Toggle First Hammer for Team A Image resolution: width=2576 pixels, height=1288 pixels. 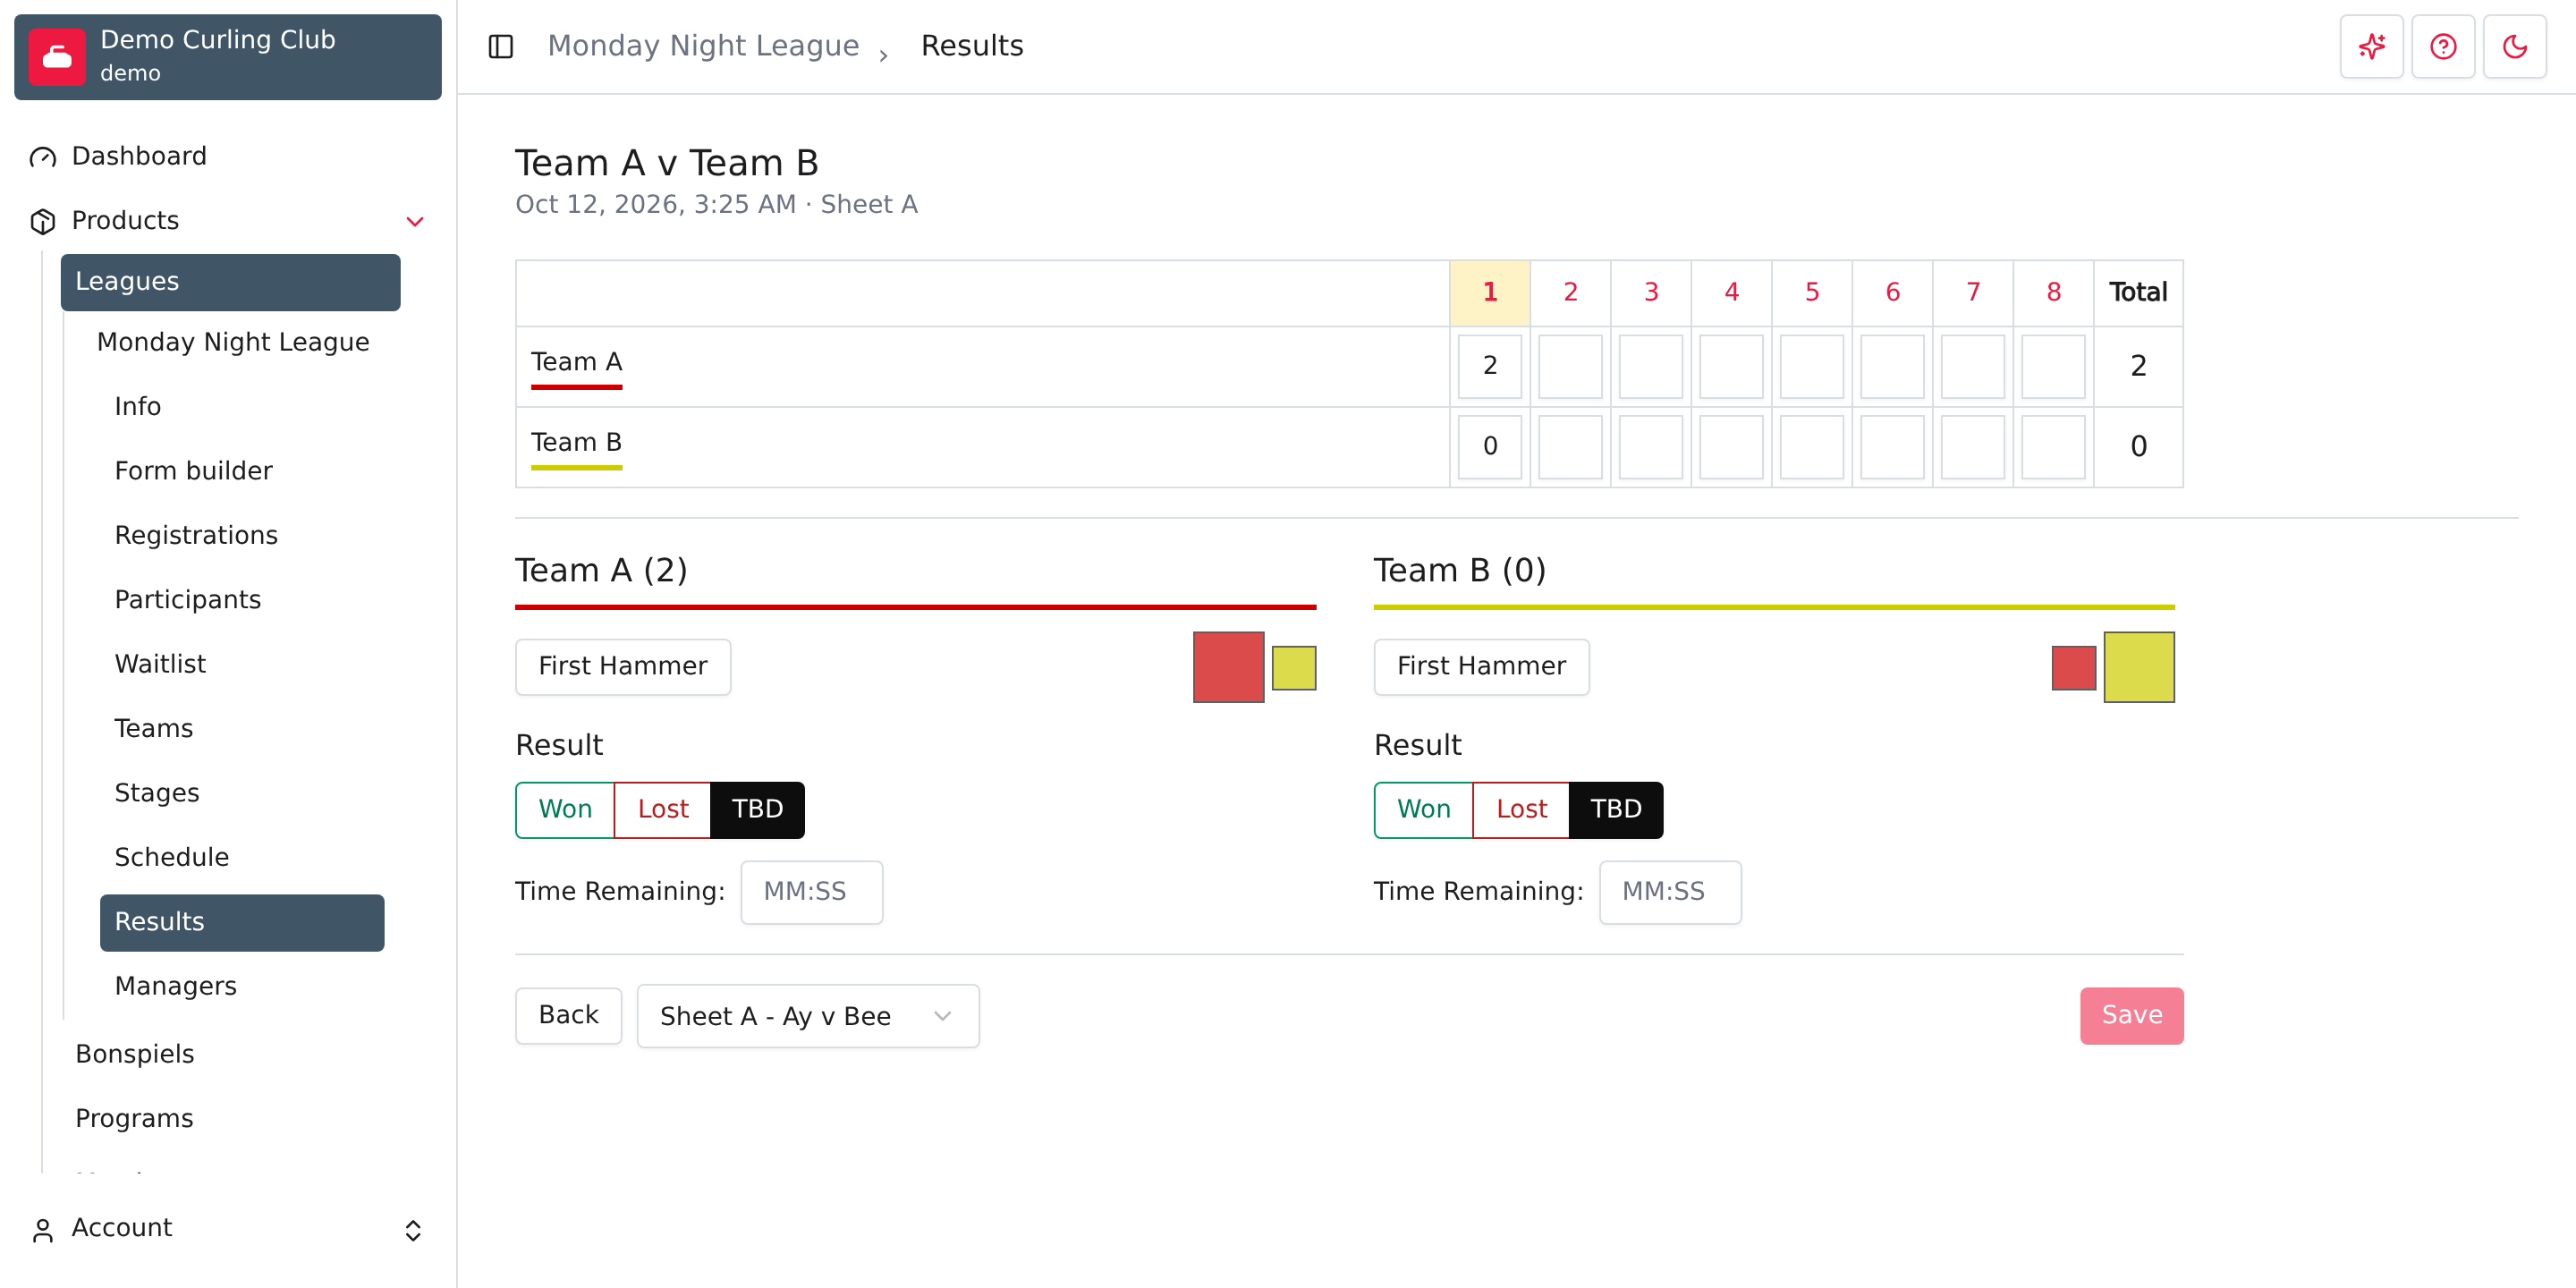[x=623, y=667]
